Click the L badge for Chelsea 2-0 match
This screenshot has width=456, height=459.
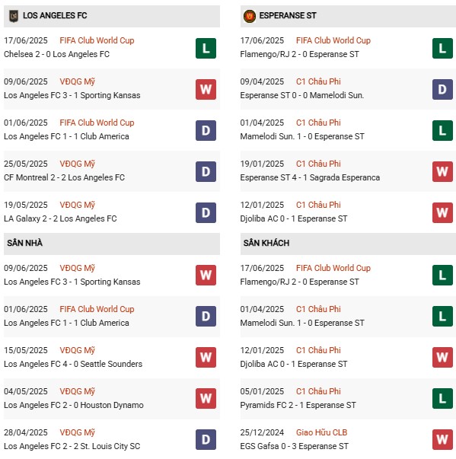(206, 48)
